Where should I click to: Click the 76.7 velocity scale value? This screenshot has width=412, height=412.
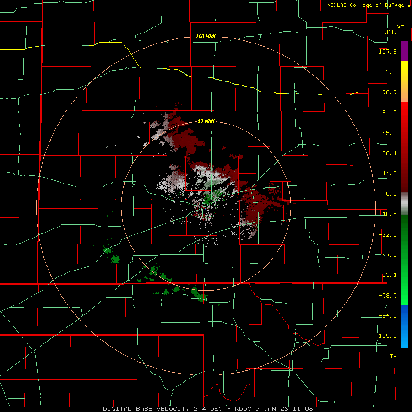(390, 92)
